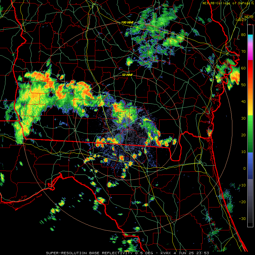Click the 50 value on the dBZ scale
The height and width of the screenshot is (255, 255).
(x=243, y=85)
